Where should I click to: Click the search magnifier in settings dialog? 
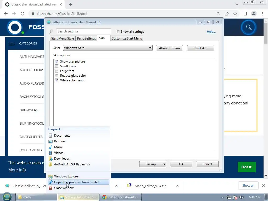tap(52, 32)
